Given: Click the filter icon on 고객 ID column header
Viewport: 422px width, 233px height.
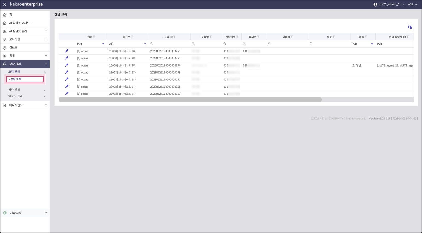Looking at the screenshot, I should 175,37.
